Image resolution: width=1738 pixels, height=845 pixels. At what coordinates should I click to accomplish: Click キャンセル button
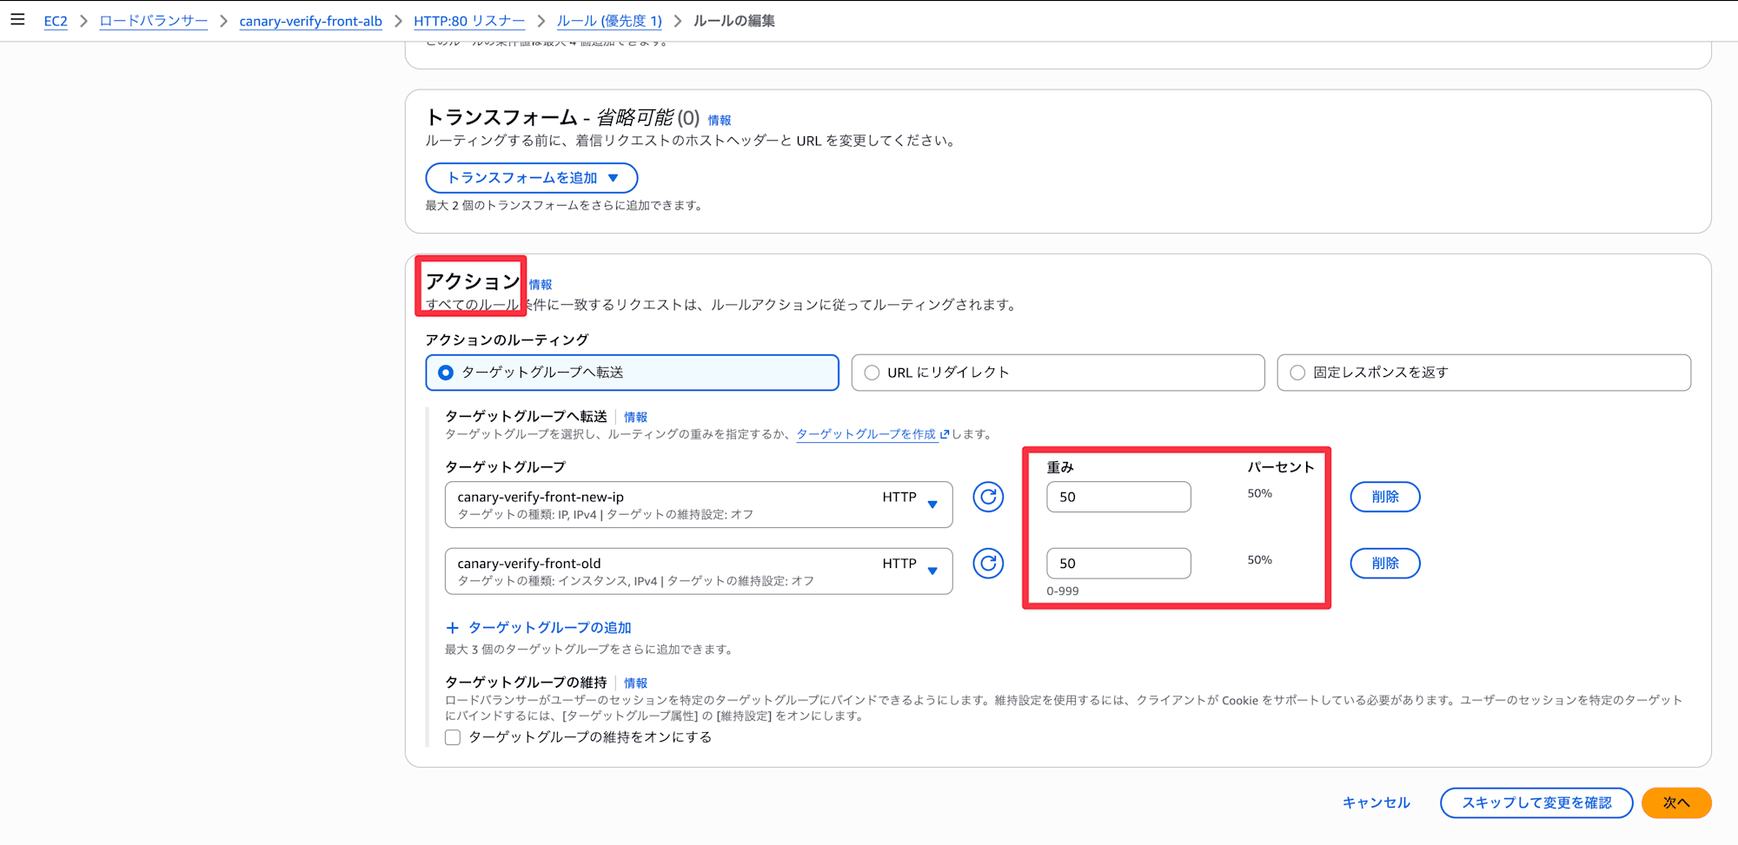pos(1376,803)
